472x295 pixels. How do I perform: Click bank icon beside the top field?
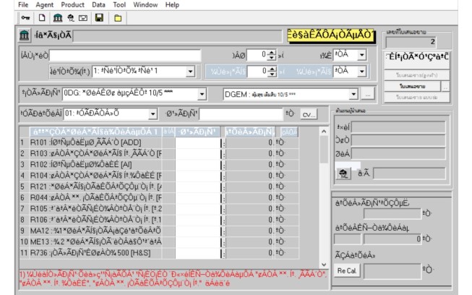pyautogui.click(x=24, y=35)
